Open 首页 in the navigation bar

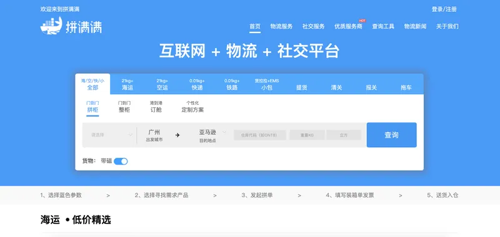(255, 26)
